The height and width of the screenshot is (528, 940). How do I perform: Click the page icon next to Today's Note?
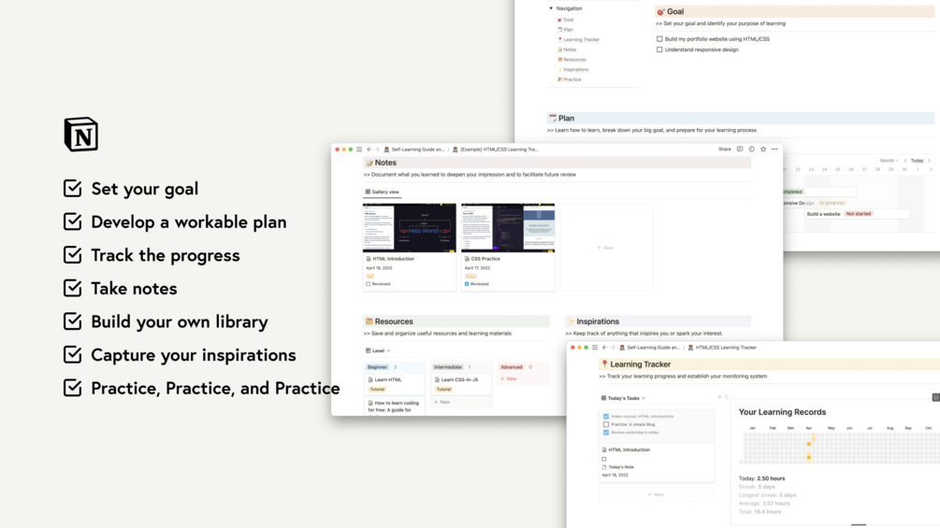[x=604, y=467]
